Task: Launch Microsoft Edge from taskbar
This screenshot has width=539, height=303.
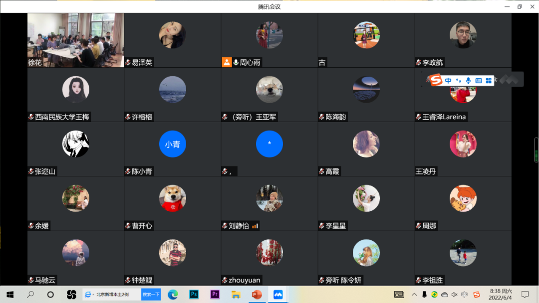Action: coord(173,295)
